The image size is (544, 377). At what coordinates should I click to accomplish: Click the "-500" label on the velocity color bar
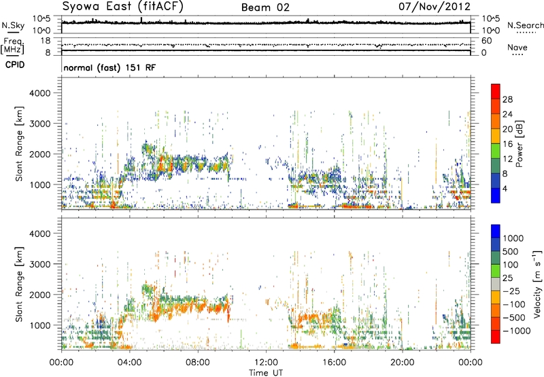(514, 318)
